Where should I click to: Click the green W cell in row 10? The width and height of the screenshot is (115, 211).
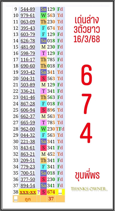tap(44, 15)
